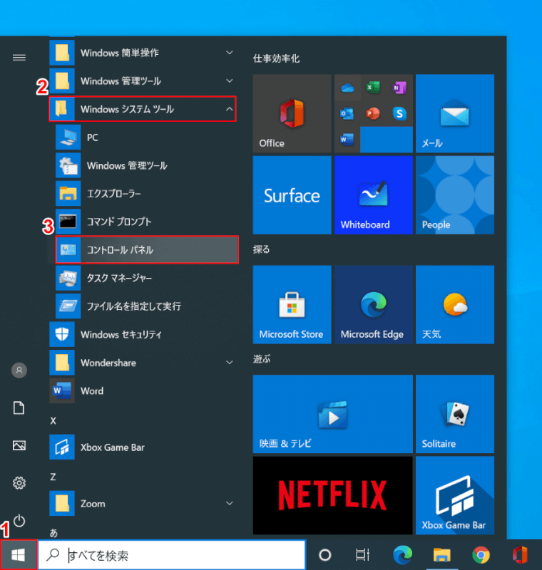
Task: Open the NETFLIX tile
Action: point(333,495)
